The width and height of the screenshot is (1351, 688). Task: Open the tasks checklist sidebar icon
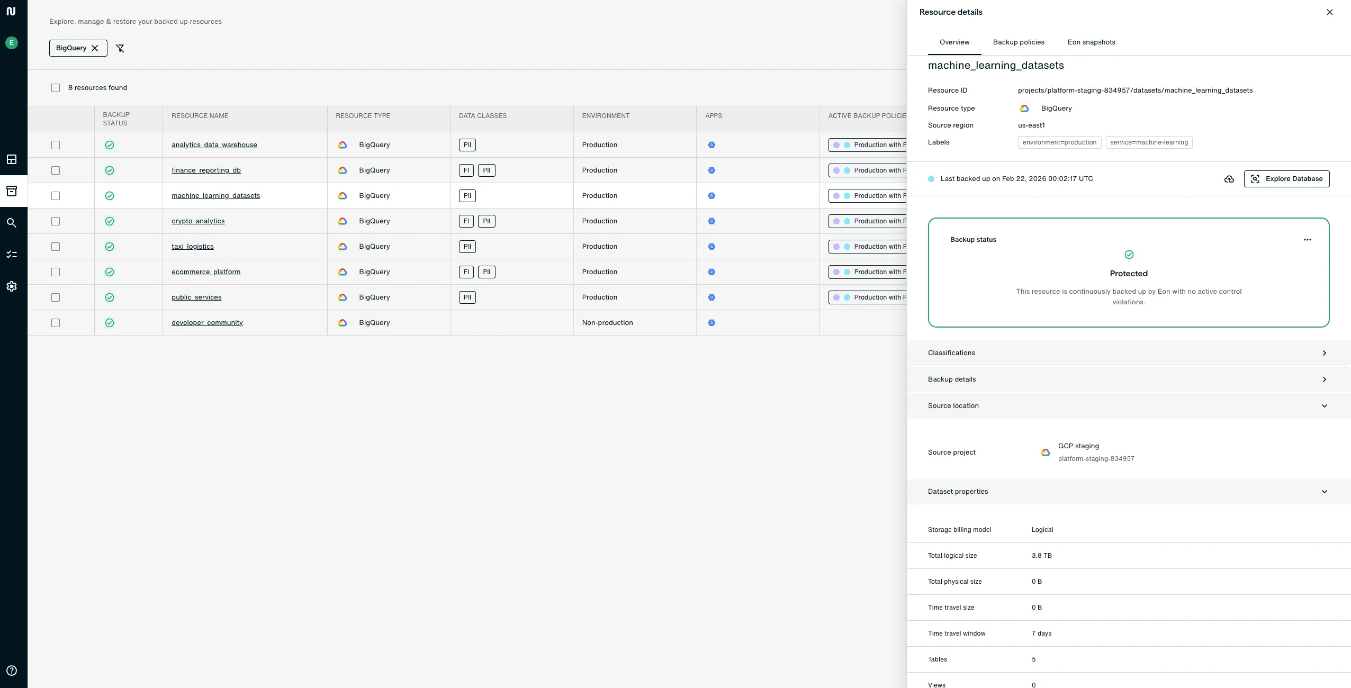(x=12, y=255)
